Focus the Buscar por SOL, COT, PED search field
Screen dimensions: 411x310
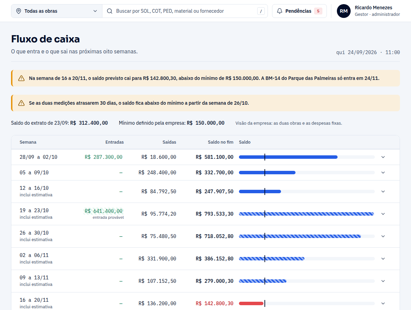[185, 11]
